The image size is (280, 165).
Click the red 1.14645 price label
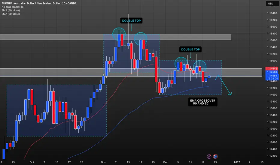(x=272, y=68)
